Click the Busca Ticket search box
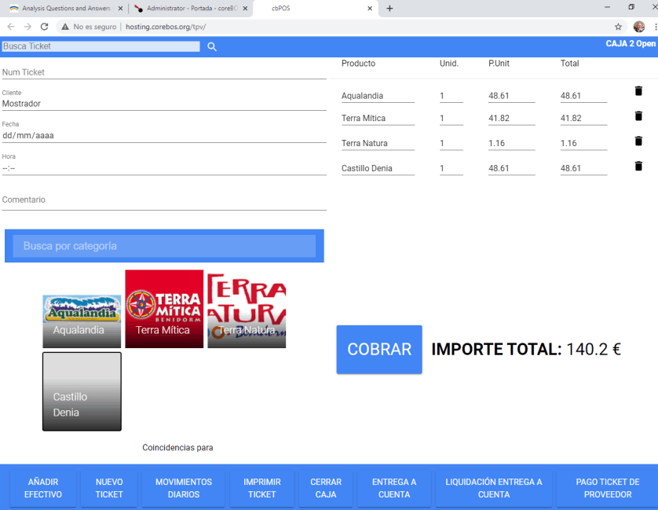Viewport: 658px width, 510px height. click(x=101, y=46)
